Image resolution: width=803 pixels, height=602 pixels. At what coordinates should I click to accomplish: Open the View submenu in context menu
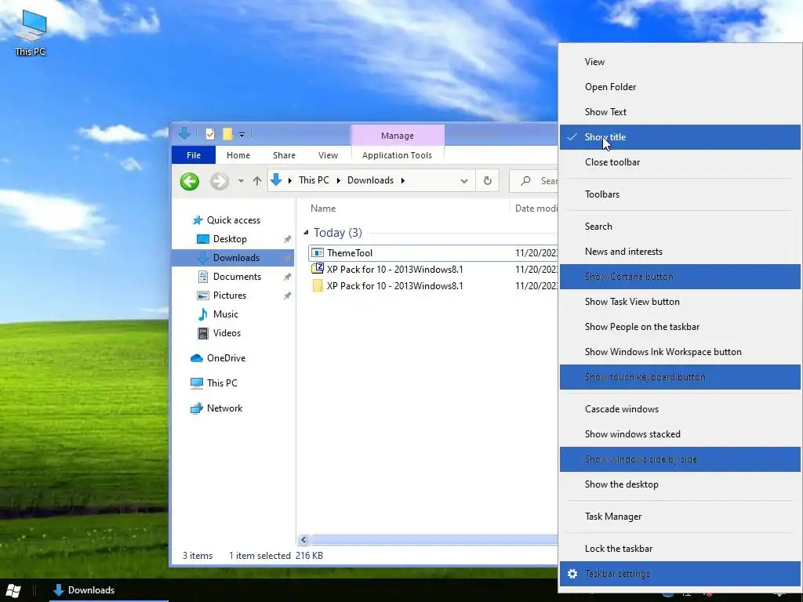click(680, 62)
